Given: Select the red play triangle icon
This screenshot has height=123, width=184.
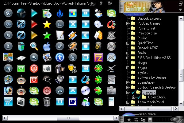Looking at the screenshot, I should coord(34,24).
